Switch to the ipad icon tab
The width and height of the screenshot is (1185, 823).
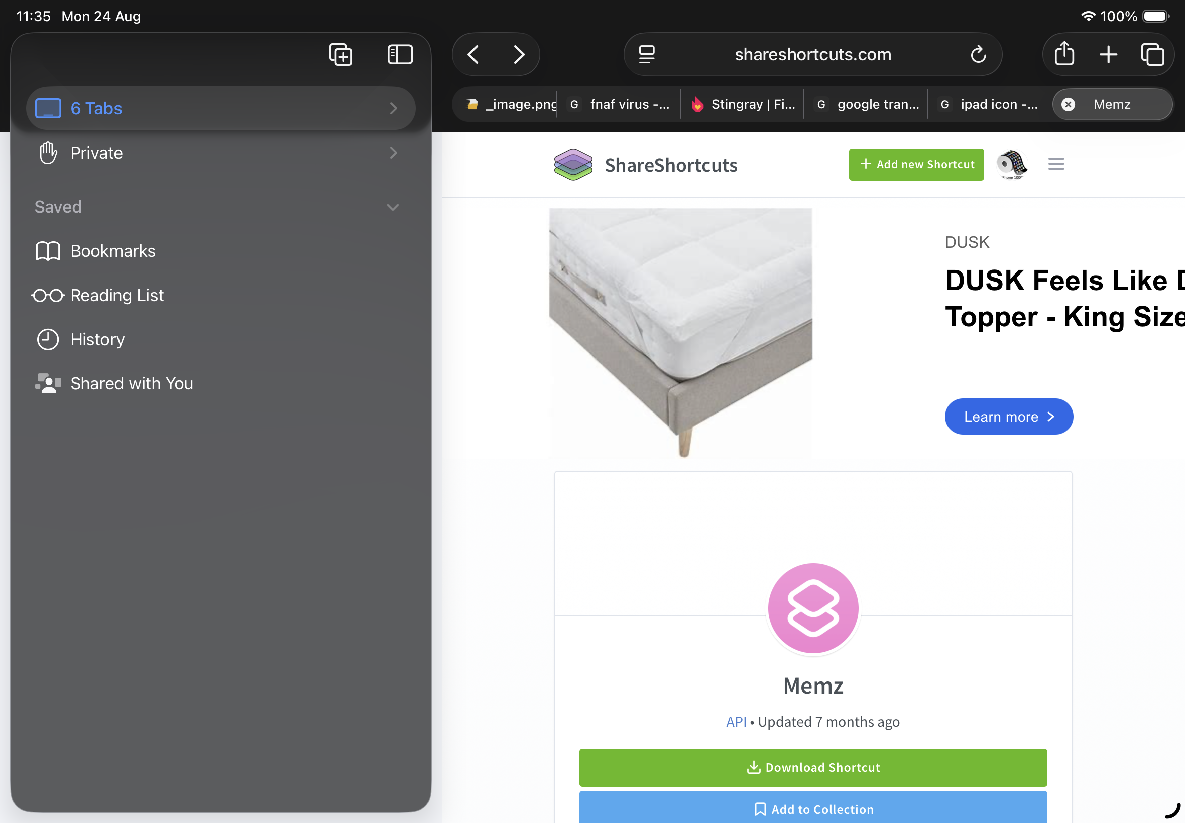pyautogui.click(x=990, y=105)
